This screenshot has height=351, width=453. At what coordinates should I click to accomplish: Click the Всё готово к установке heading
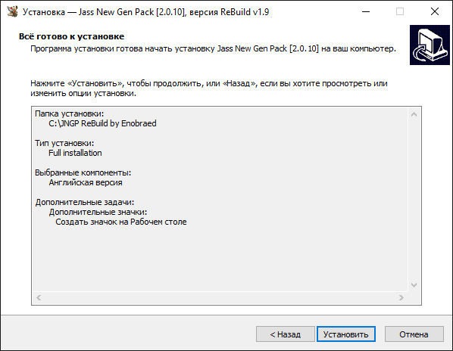[x=72, y=36]
